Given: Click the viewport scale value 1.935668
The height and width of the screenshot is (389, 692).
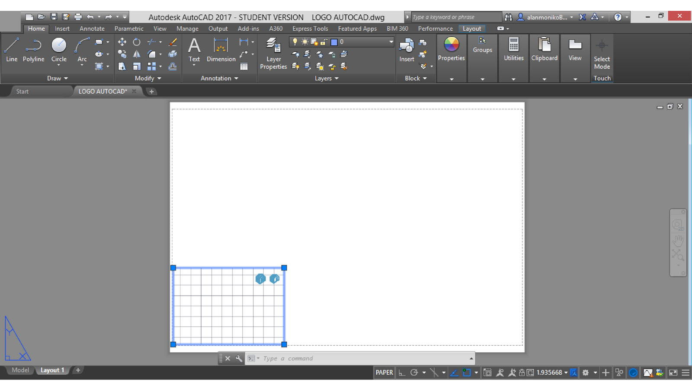Looking at the screenshot, I should [549, 372].
